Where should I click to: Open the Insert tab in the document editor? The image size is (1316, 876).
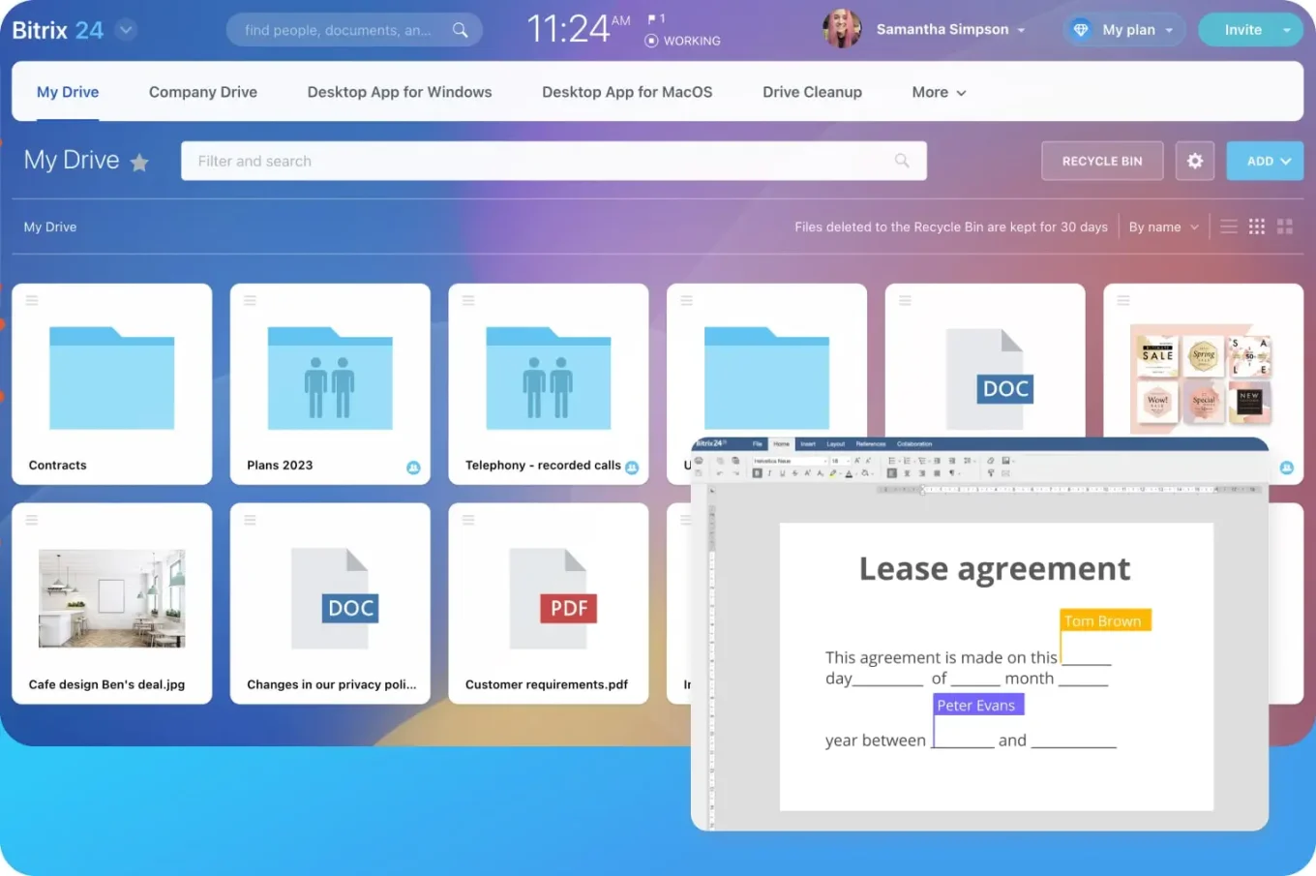point(808,444)
